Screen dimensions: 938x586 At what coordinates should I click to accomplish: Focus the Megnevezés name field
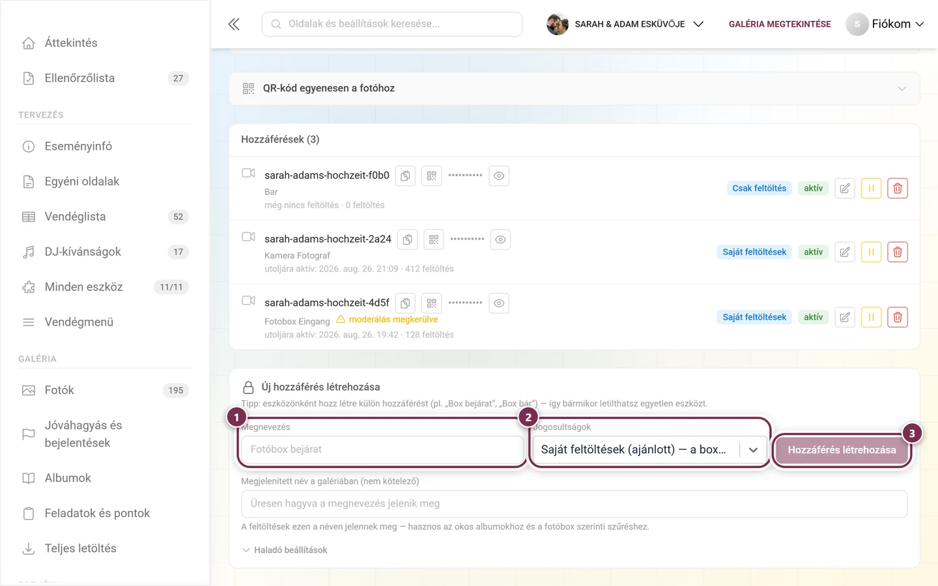pyautogui.click(x=382, y=449)
